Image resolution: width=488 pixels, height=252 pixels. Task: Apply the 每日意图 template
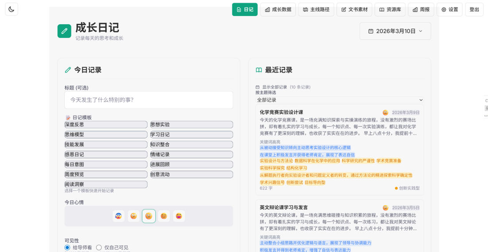click(x=106, y=164)
